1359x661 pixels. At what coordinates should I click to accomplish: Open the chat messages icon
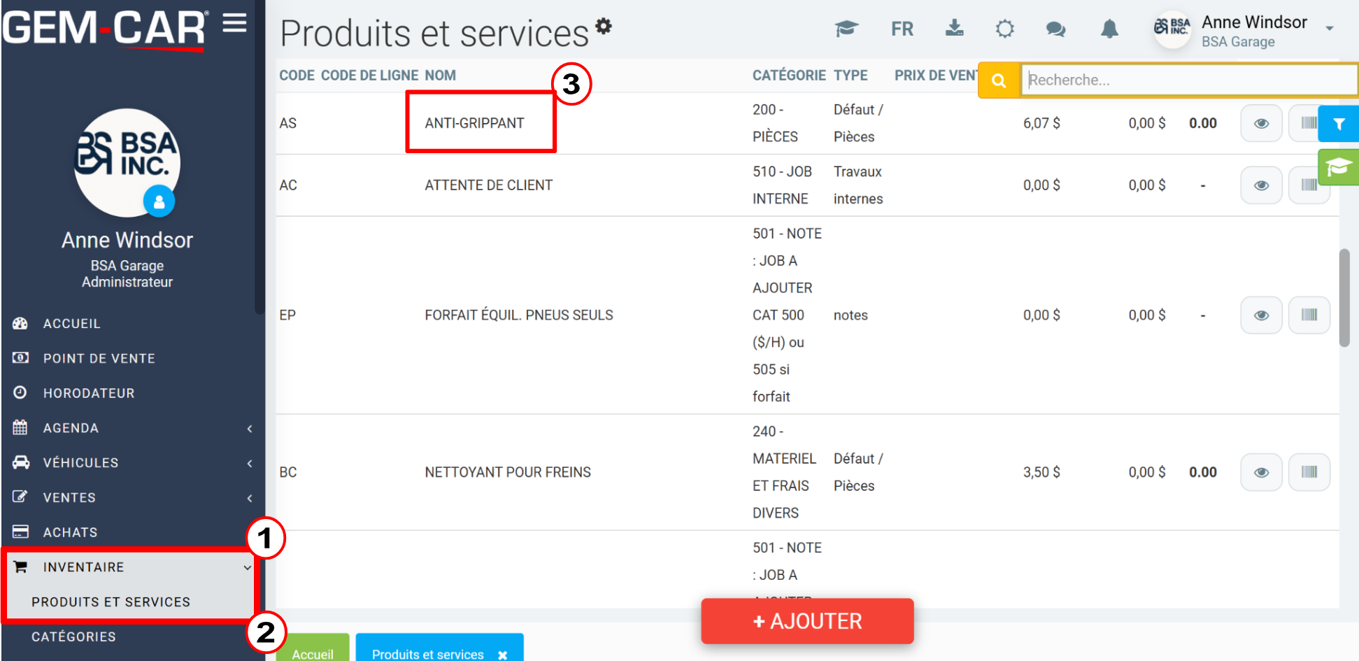click(1055, 29)
